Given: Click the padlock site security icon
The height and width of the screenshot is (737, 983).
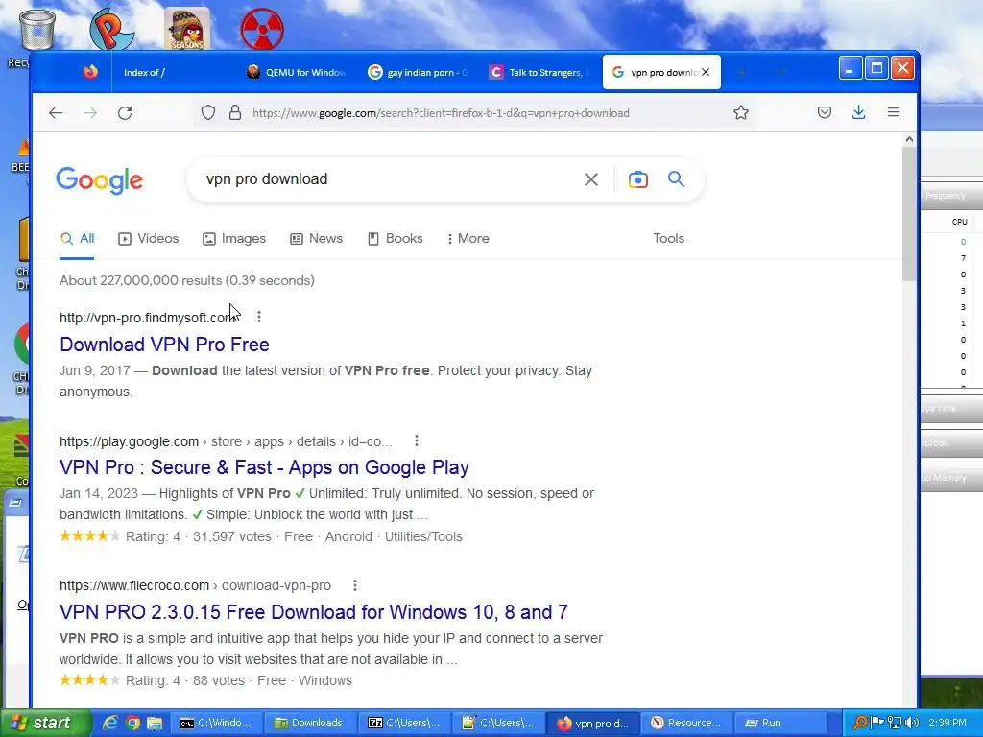Looking at the screenshot, I should [x=235, y=113].
